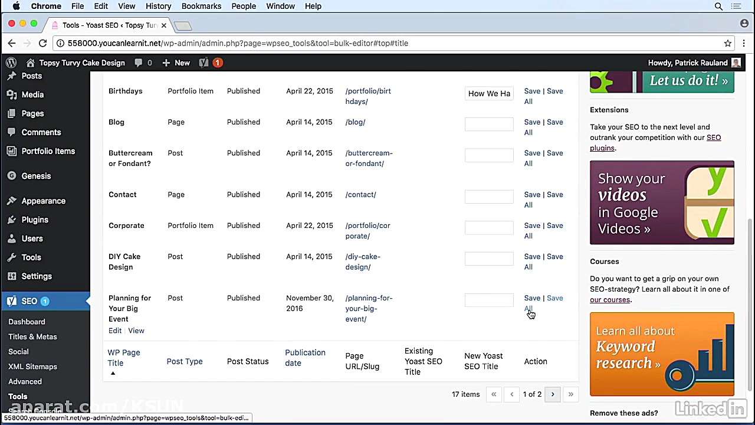Open Plugins in the sidebar
The width and height of the screenshot is (755, 425).
click(x=35, y=220)
